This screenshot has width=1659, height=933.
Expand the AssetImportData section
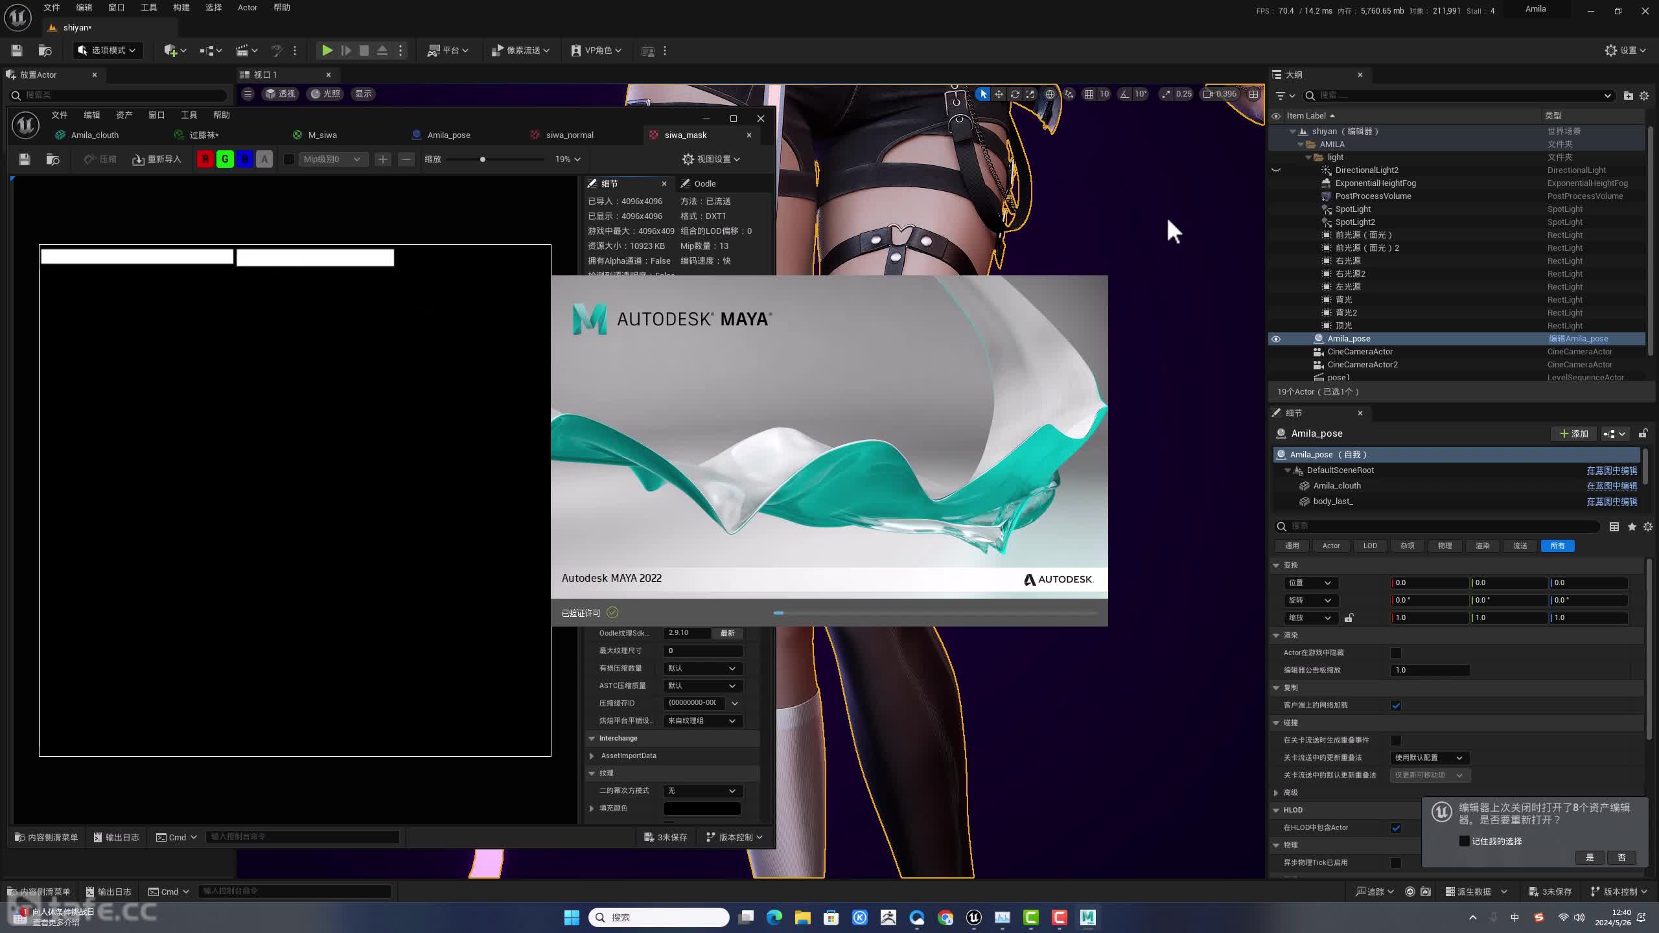pos(592,756)
